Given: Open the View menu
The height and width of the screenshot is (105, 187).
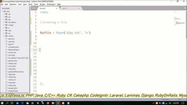Looking at the screenshot, I should [25, 4].
